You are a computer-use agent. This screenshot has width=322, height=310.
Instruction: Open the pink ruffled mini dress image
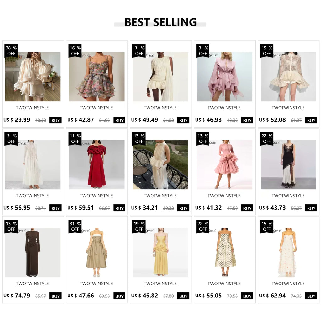(225, 164)
